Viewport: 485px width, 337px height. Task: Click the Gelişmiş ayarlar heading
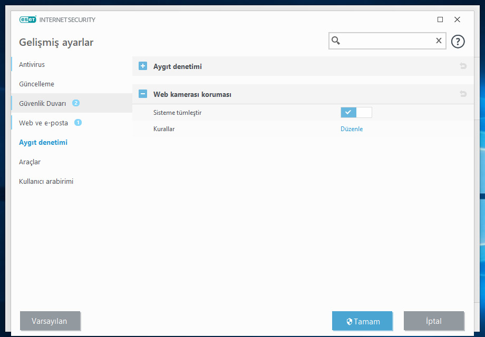click(x=56, y=42)
